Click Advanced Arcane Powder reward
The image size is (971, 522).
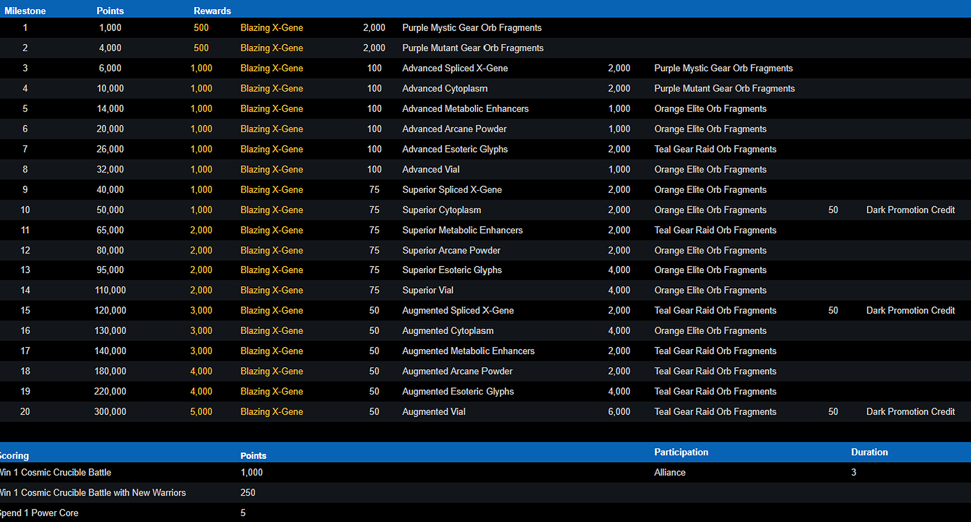(x=454, y=129)
